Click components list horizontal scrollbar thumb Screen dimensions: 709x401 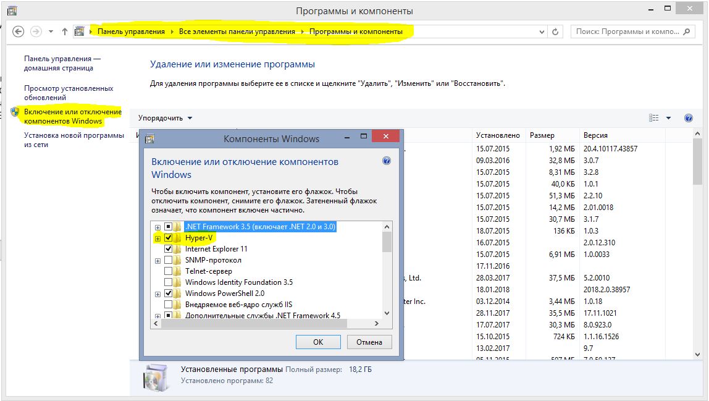(x=254, y=324)
